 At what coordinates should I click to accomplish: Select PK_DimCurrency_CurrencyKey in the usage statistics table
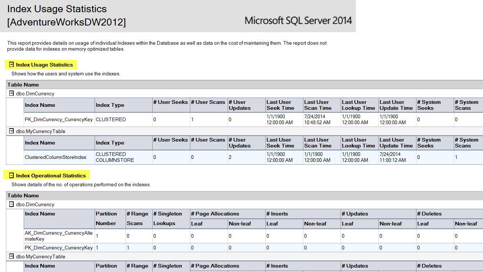pos(59,119)
